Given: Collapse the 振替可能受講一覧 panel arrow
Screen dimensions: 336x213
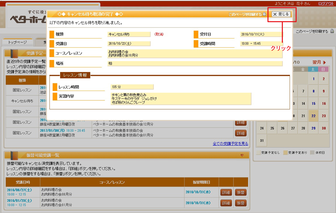Looking at the screenshot, I should pos(242,155).
